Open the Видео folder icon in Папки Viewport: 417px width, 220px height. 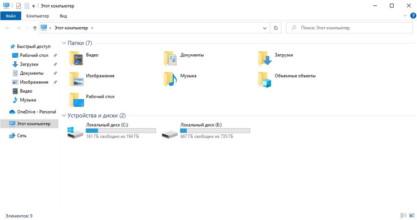coord(76,58)
